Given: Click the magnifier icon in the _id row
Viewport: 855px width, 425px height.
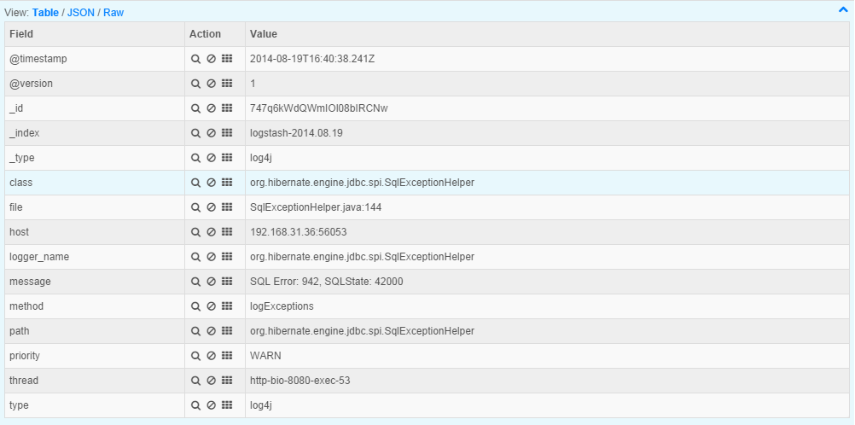Looking at the screenshot, I should (195, 108).
